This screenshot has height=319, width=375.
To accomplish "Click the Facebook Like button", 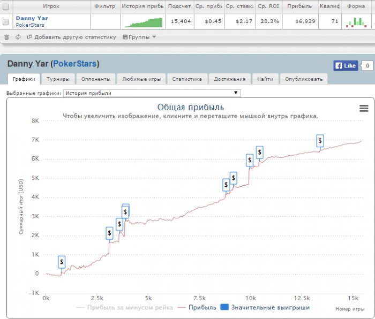I will point(346,66).
